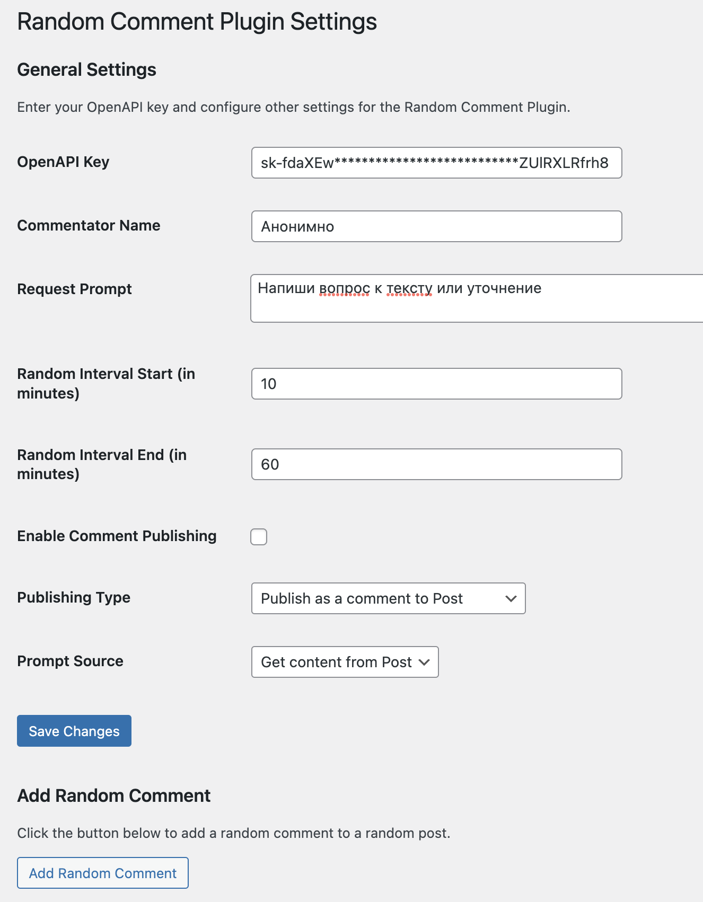Focus the Commentator Name text field
Screen dimensions: 703x902
click(436, 226)
